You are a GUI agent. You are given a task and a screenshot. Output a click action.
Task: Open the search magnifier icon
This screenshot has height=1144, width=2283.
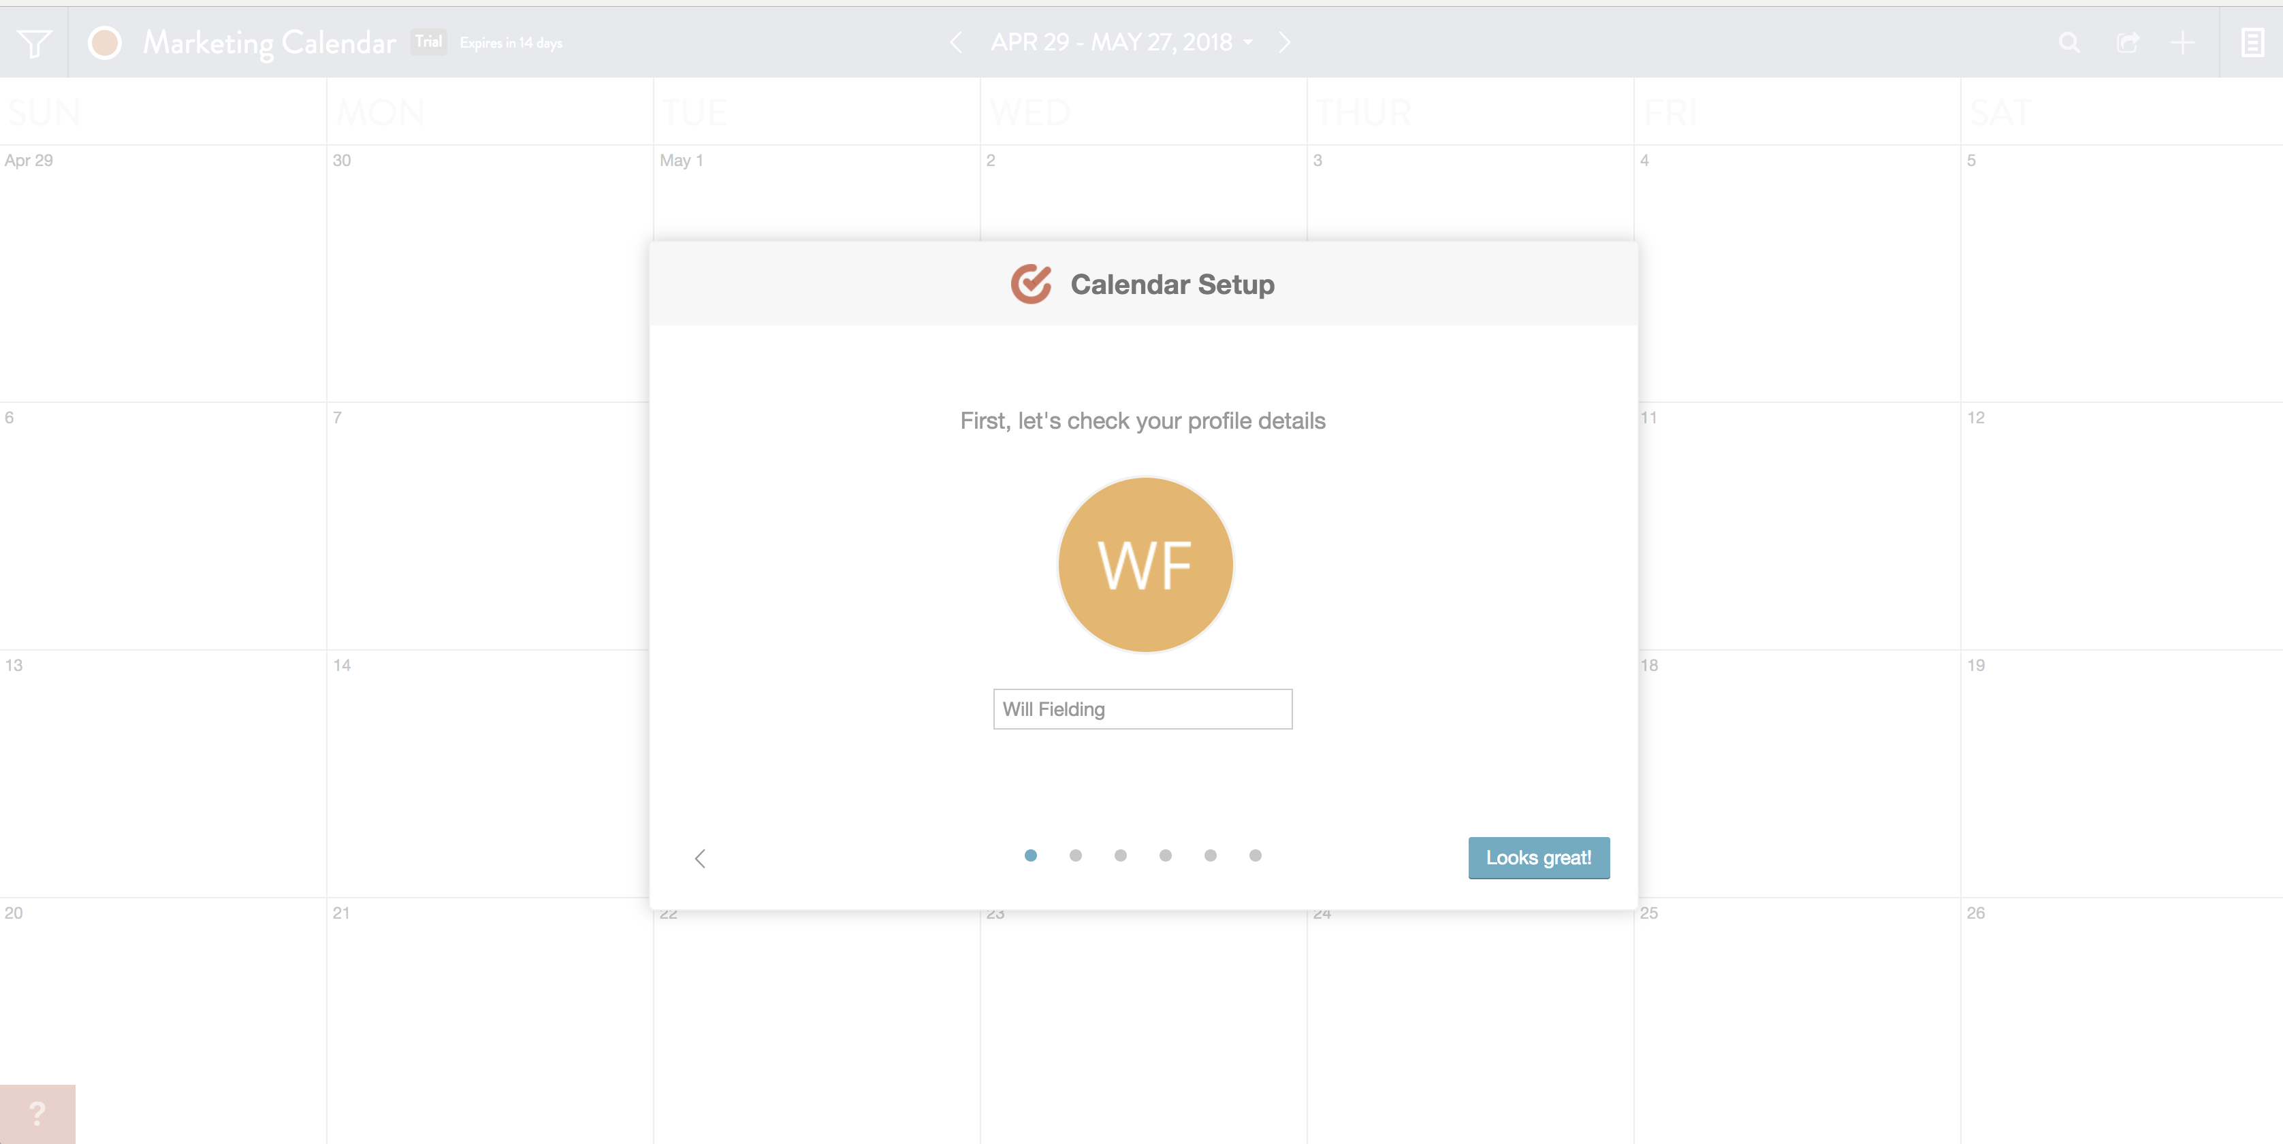click(2069, 43)
